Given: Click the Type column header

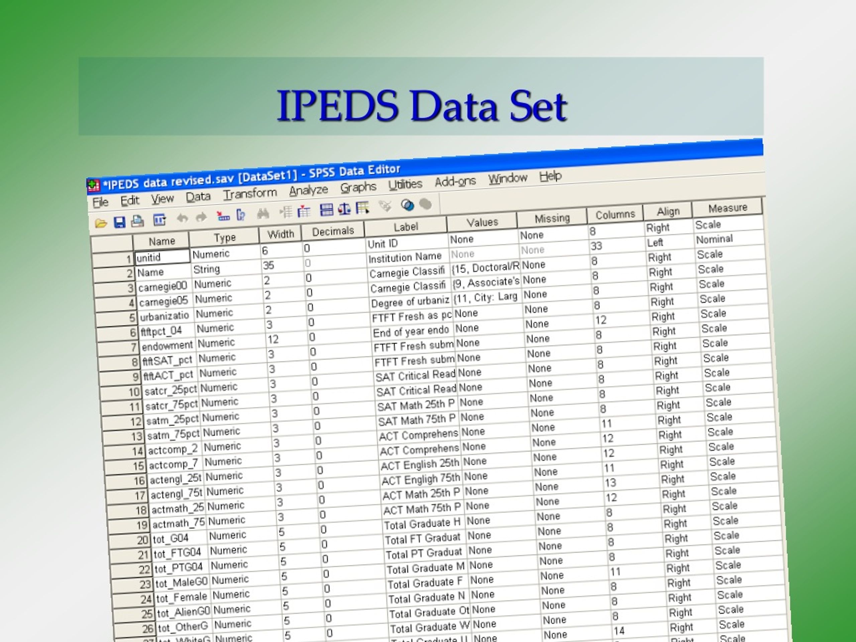Looking at the screenshot, I should pos(224,238).
